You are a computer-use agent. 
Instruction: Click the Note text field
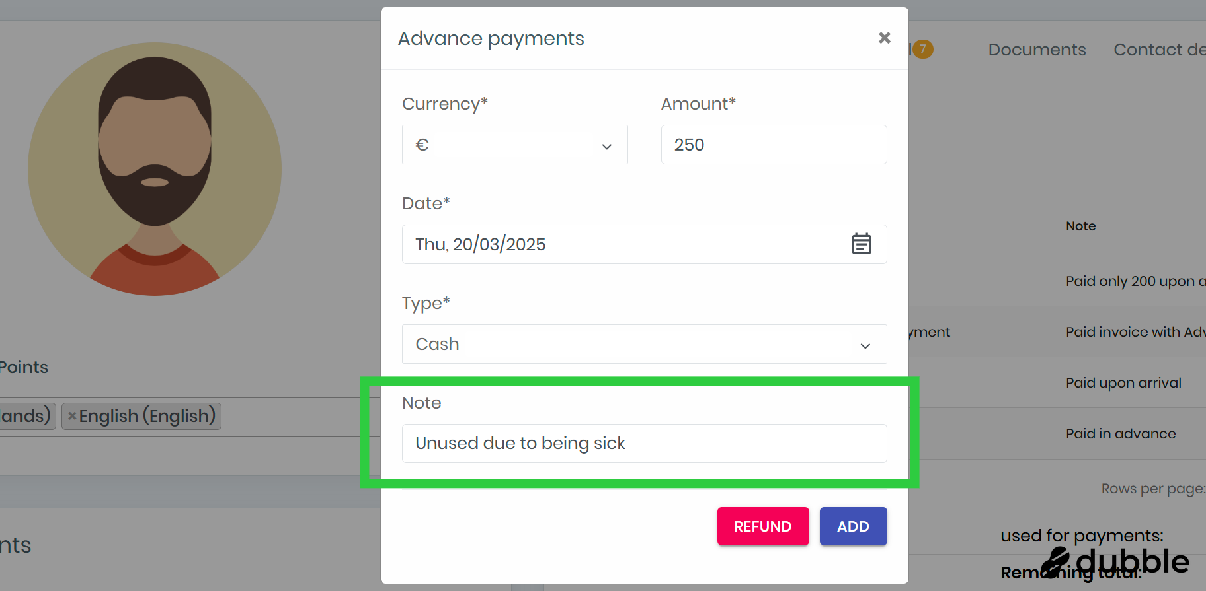click(644, 443)
